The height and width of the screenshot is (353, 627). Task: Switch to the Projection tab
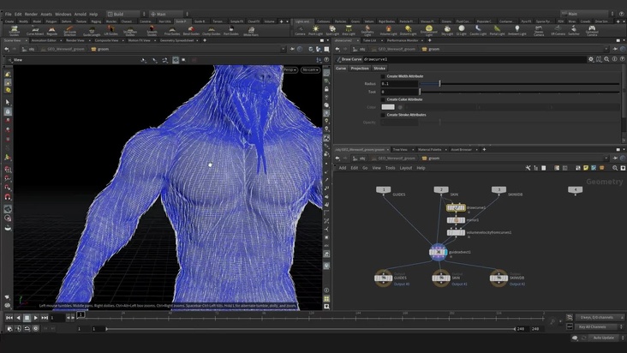(360, 68)
